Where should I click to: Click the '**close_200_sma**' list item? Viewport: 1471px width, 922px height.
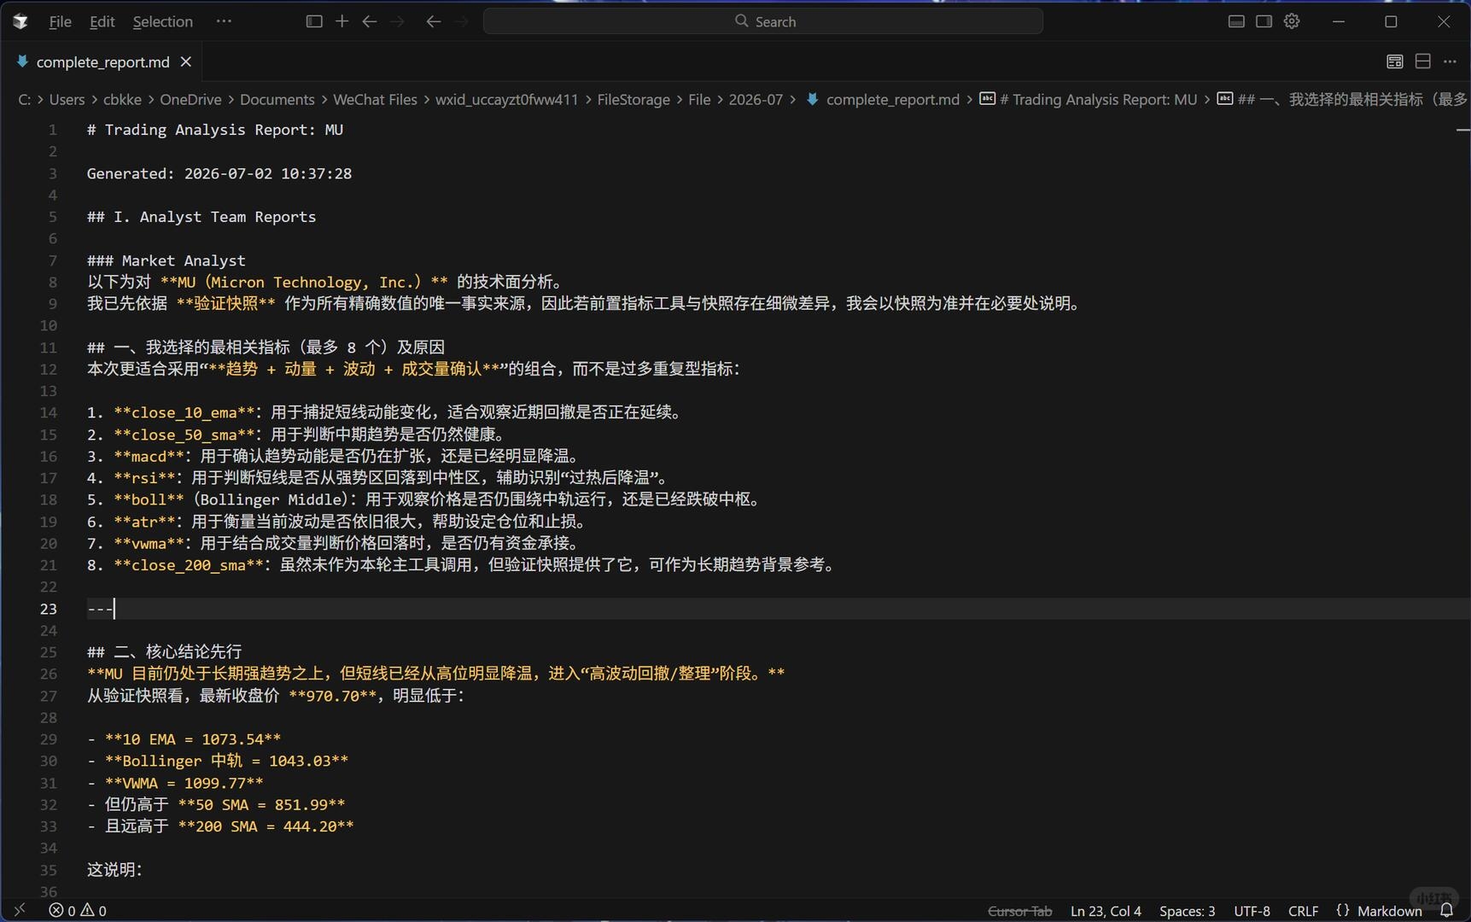coord(464,565)
